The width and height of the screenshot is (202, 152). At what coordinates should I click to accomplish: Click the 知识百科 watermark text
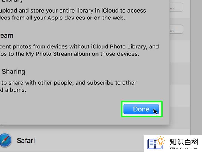[184, 142]
